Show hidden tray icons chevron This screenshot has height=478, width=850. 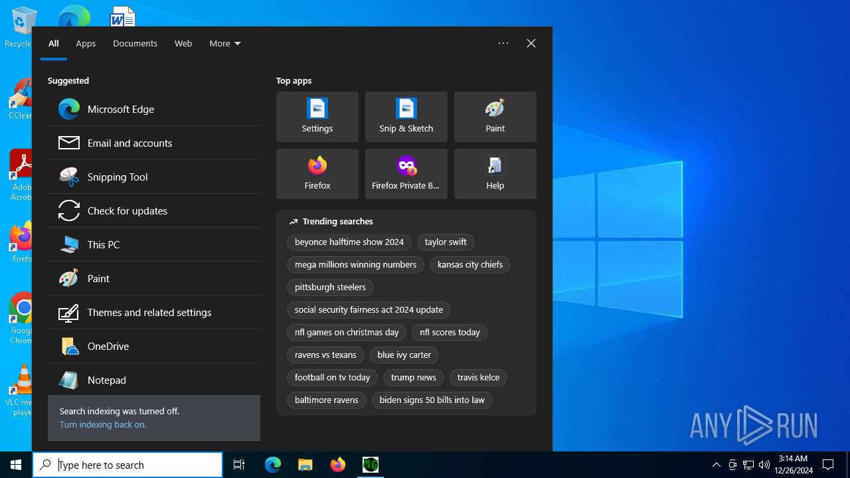coord(716,465)
